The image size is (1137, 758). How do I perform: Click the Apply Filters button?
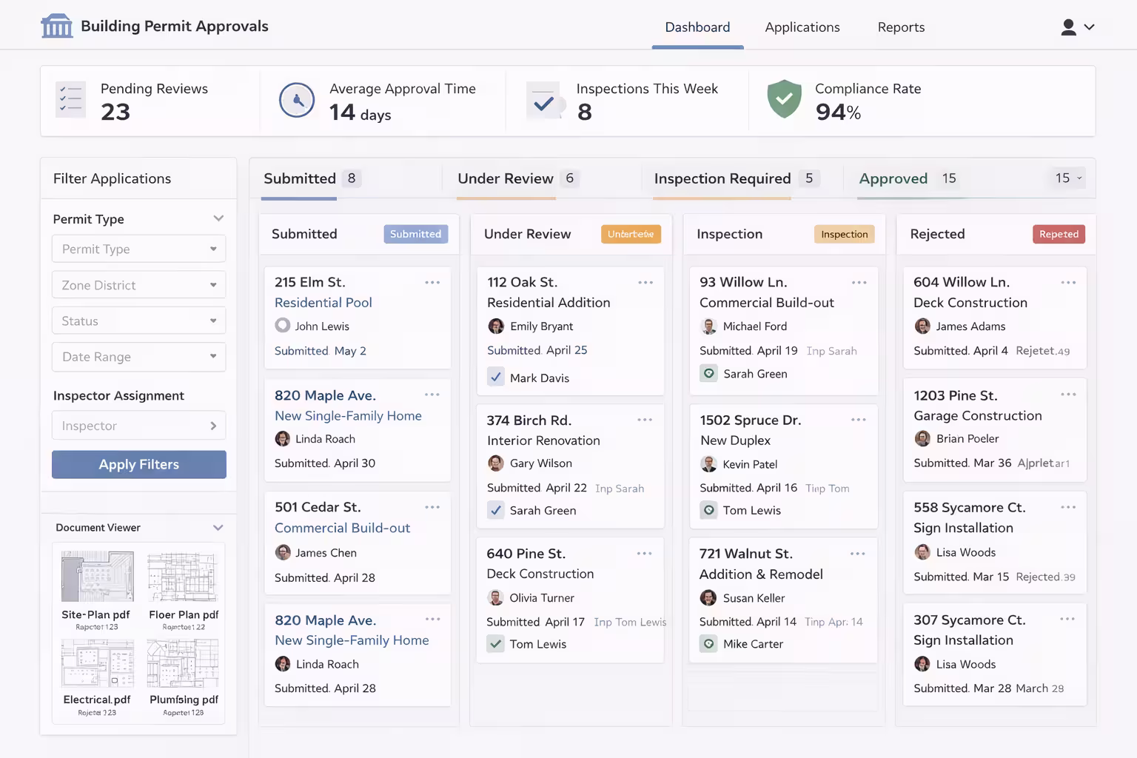tap(138, 465)
